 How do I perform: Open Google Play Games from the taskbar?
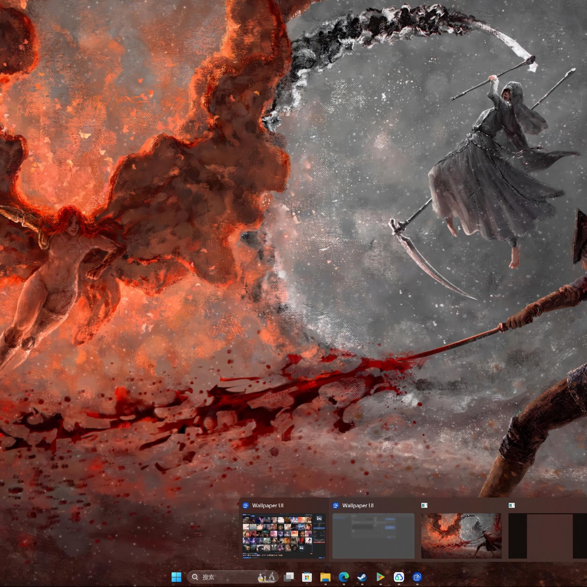pos(381,577)
